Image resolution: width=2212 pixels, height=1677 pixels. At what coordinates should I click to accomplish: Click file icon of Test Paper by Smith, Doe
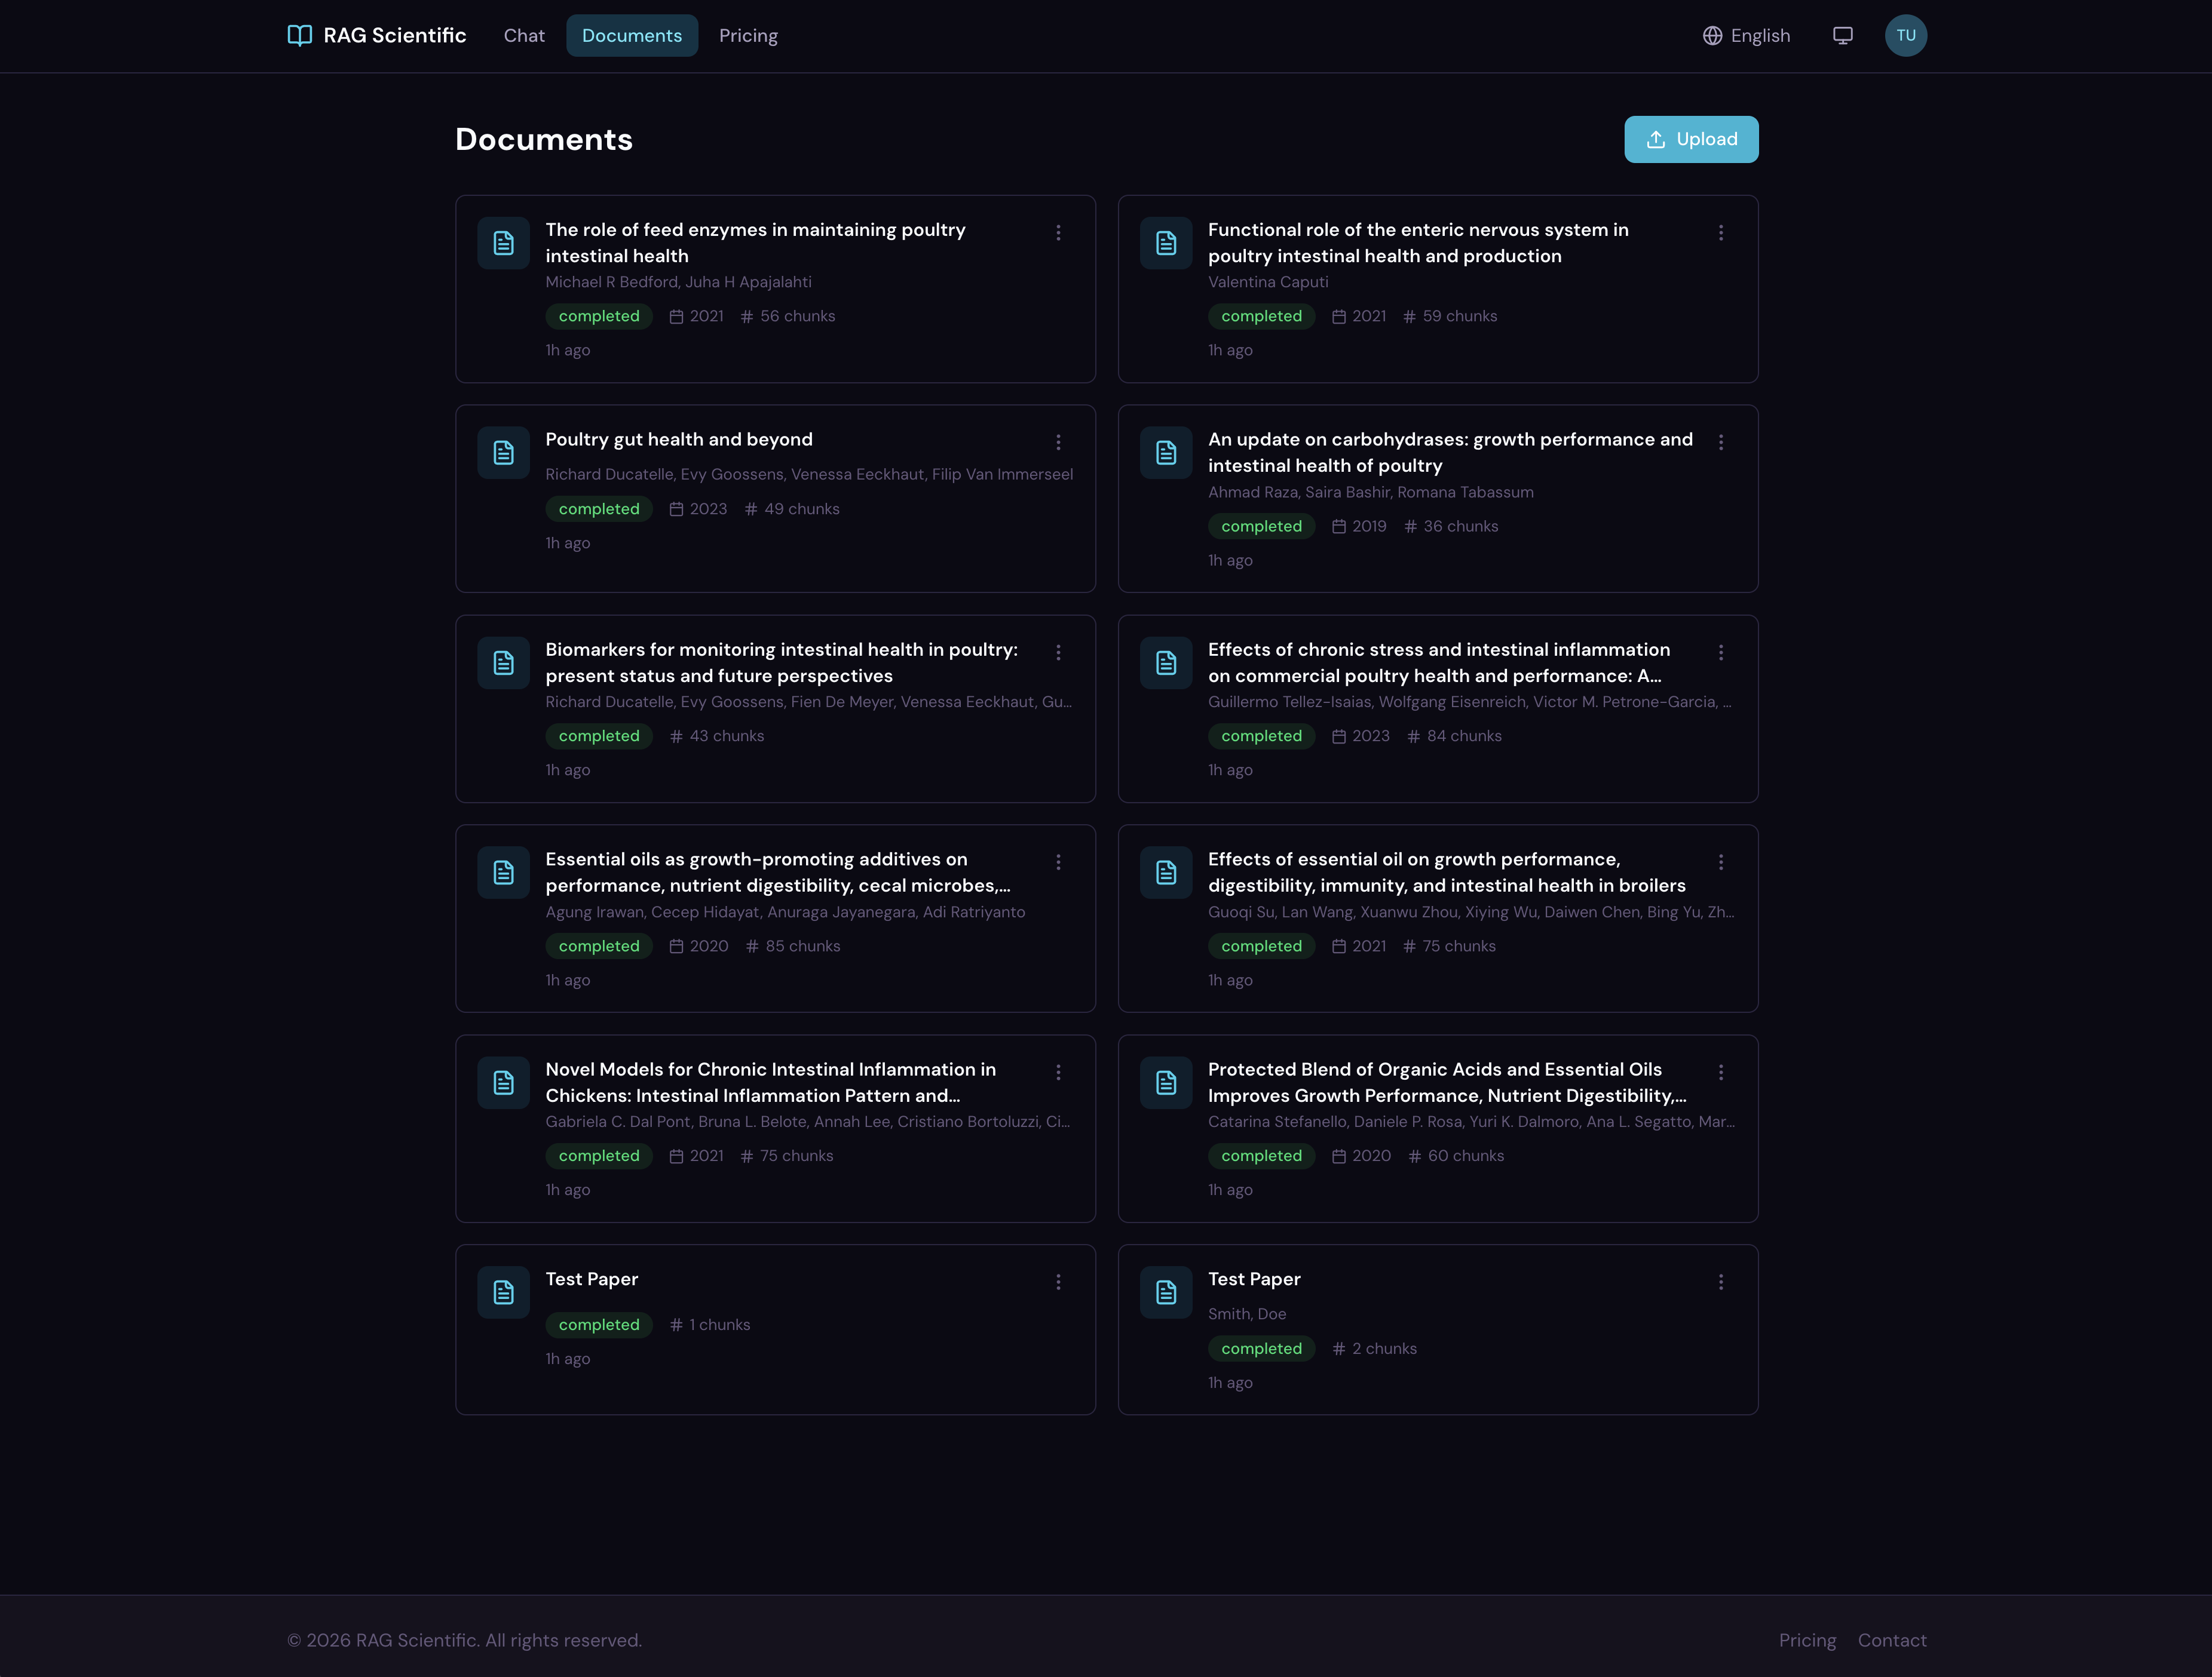pyautogui.click(x=1166, y=1292)
